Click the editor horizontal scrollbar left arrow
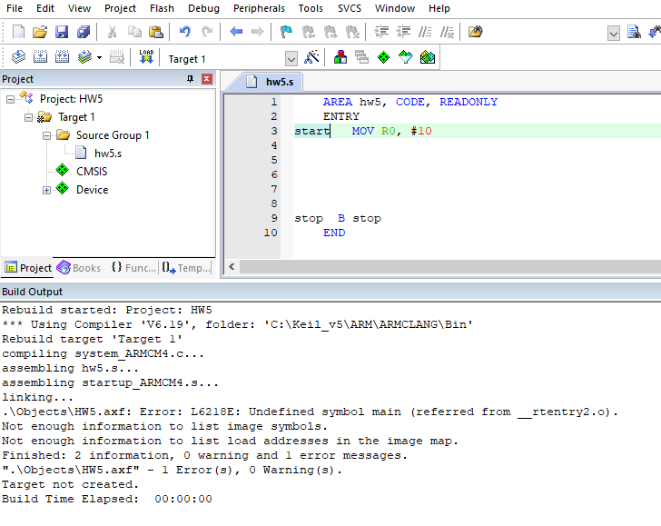 (232, 266)
